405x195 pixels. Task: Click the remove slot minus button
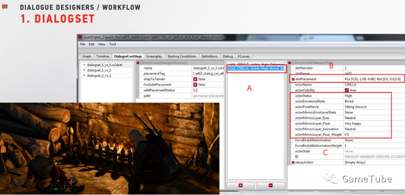click(271, 185)
